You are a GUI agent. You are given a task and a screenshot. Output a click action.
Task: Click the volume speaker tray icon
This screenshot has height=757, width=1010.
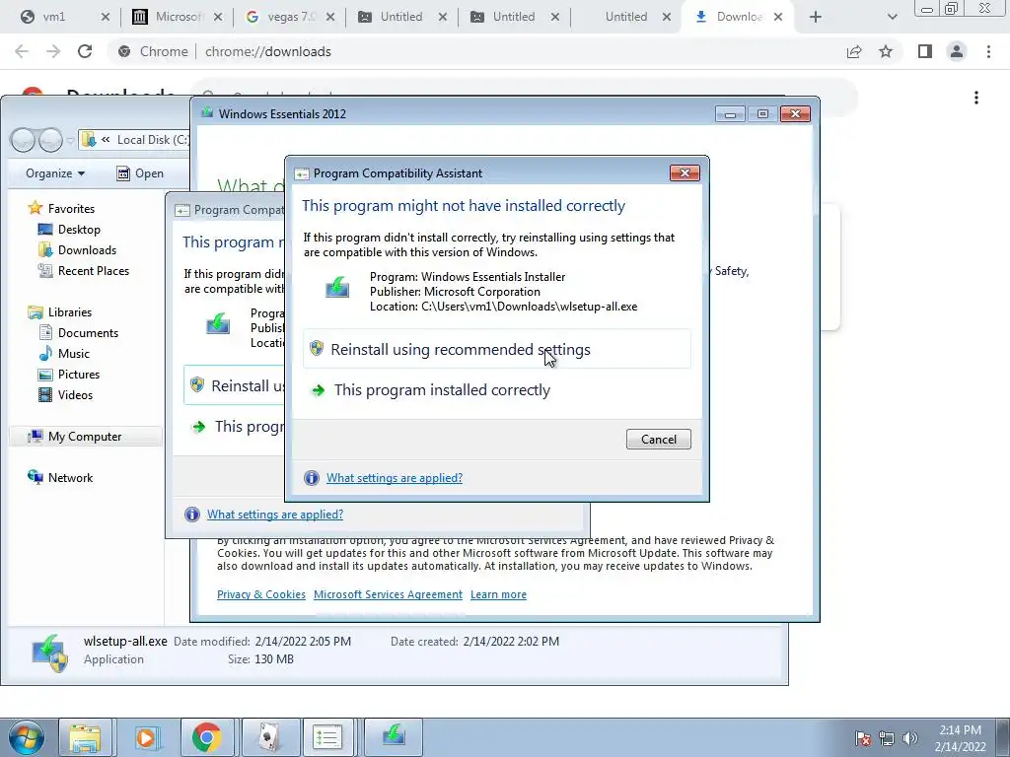(x=910, y=738)
